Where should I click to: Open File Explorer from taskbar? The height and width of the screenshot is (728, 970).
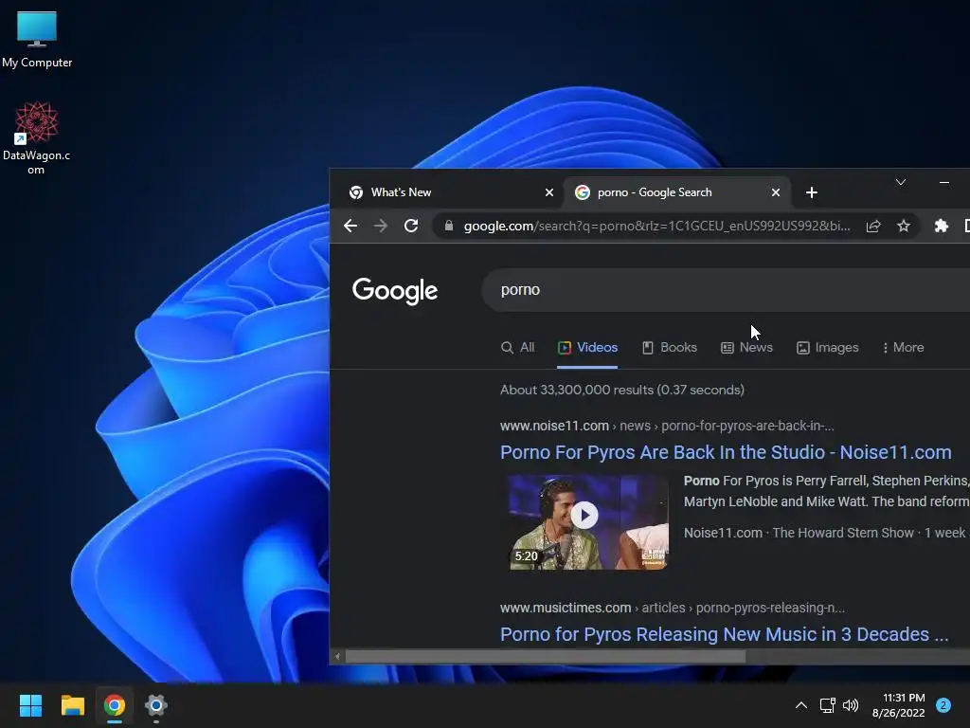click(x=72, y=705)
